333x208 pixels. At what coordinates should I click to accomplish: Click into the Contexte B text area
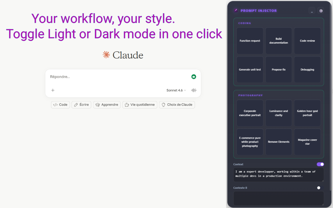(x=279, y=199)
